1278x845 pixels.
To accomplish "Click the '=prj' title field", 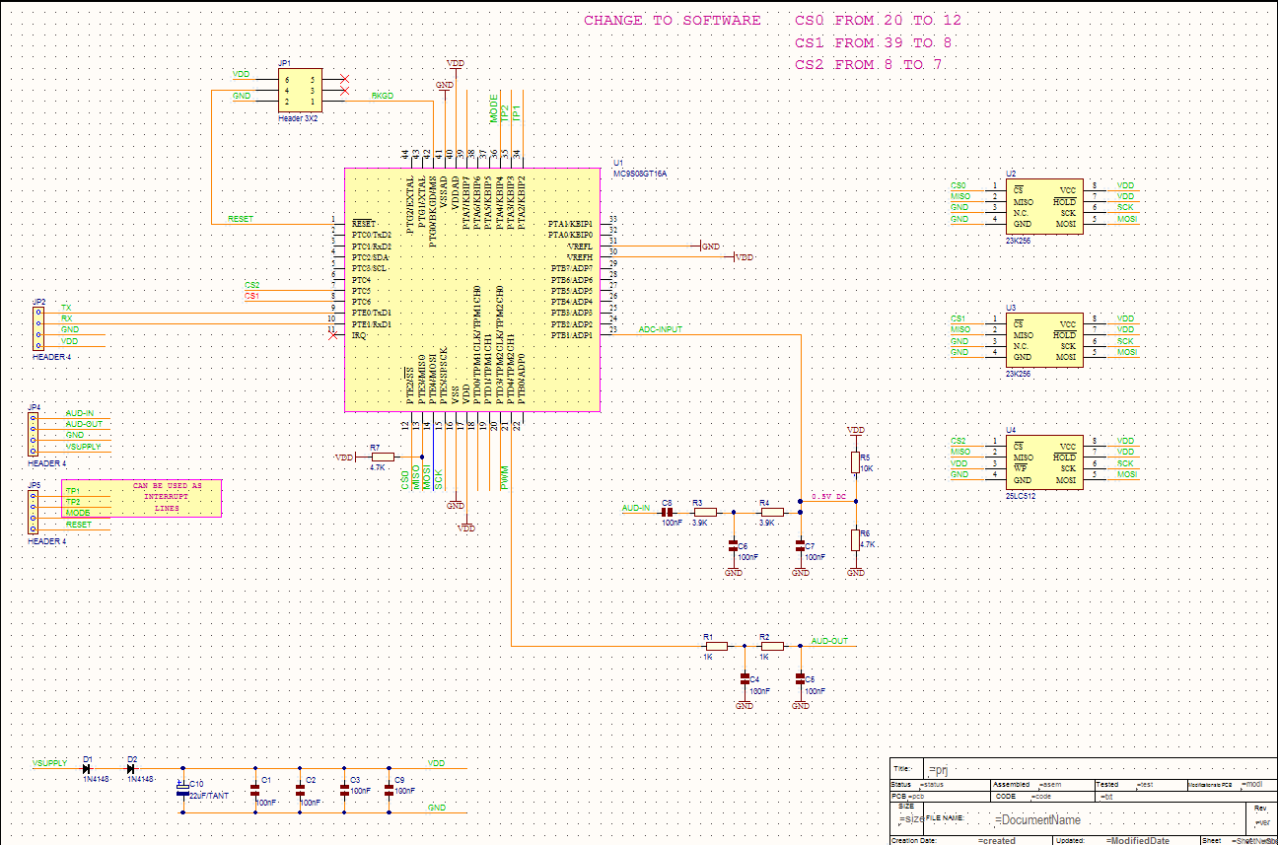I will (937, 769).
